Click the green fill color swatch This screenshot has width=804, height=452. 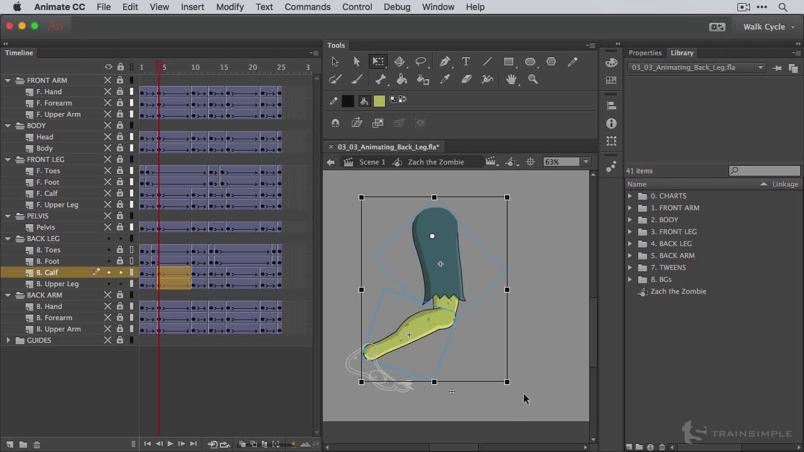[379, 100]
